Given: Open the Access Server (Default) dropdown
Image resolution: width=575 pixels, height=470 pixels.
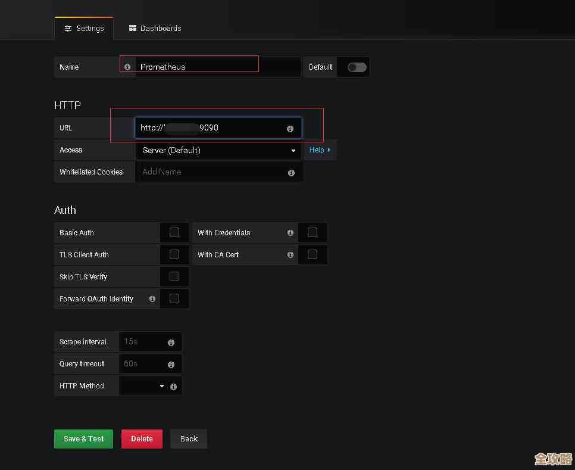Looking at the screenshot, I should [x=218, y=151].
